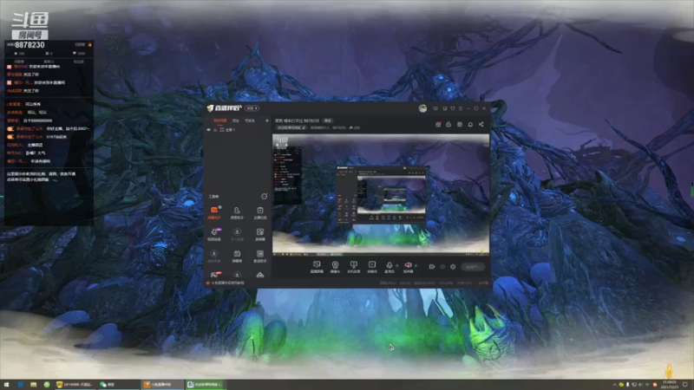
Task: Add a screen capture source from bottom toolbar
Action: 317,267
